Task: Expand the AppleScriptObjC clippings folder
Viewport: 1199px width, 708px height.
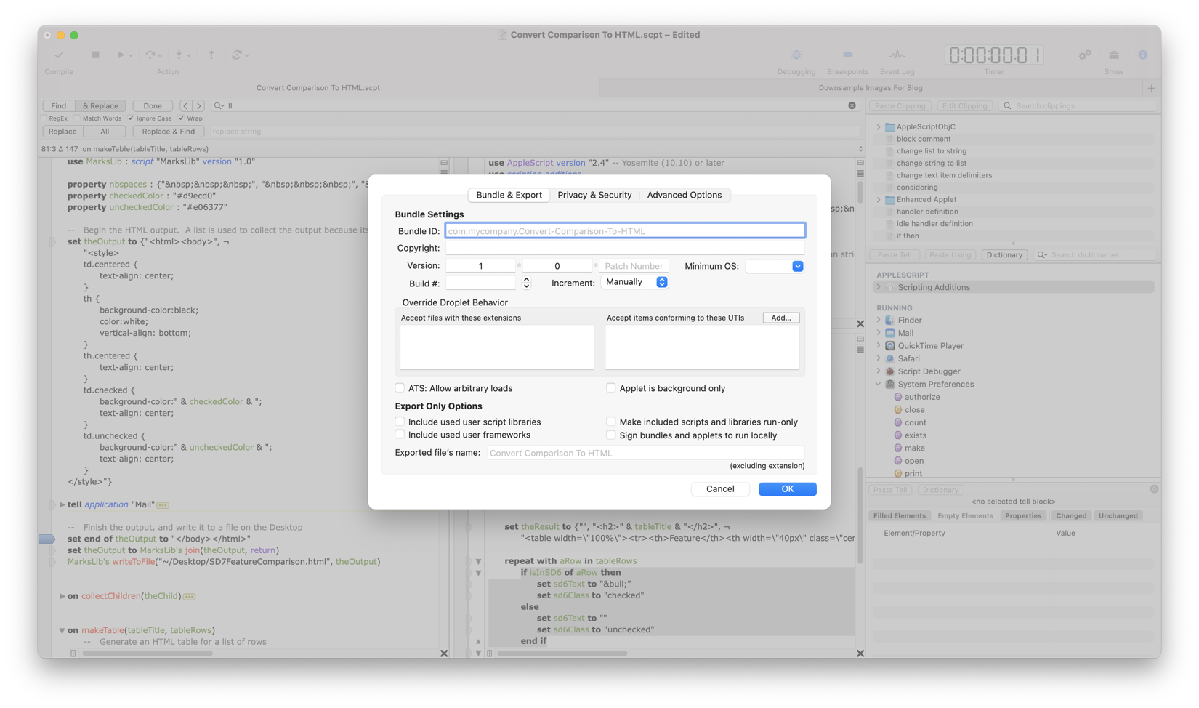Action: (x=879, y=126)
